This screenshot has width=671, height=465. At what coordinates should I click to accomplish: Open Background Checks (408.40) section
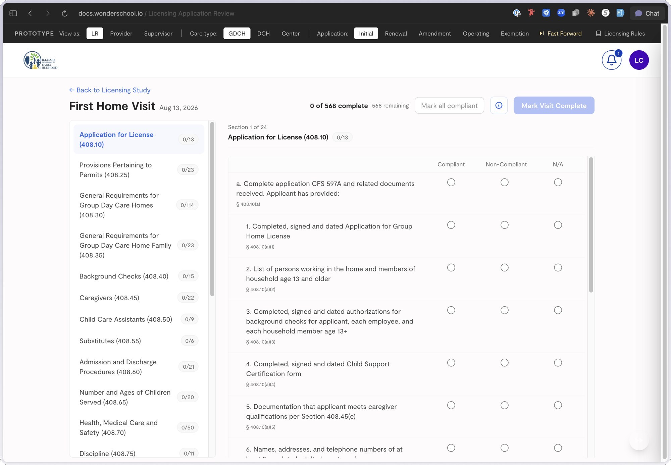tap(139, 276)
